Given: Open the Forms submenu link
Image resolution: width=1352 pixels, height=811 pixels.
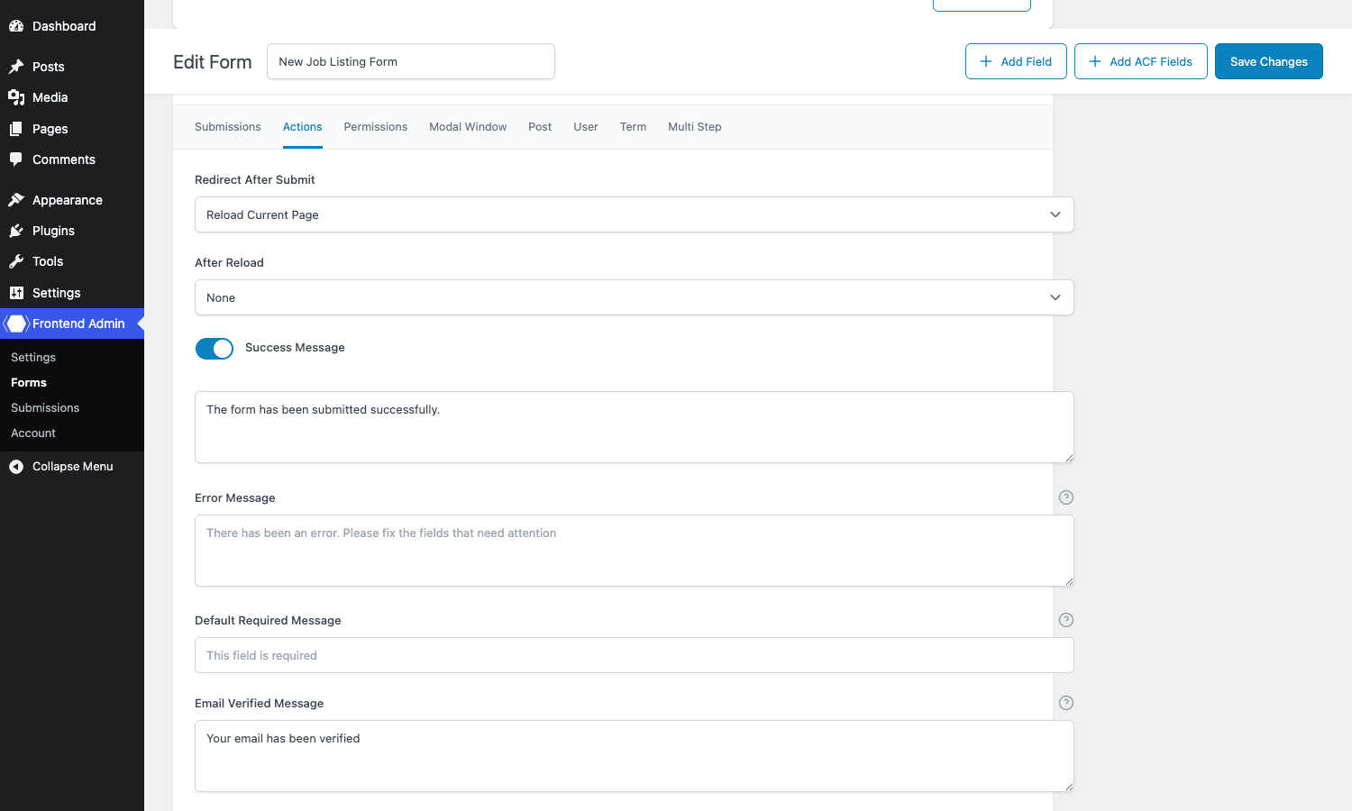Looking at the screenshot, I should 29,383.
